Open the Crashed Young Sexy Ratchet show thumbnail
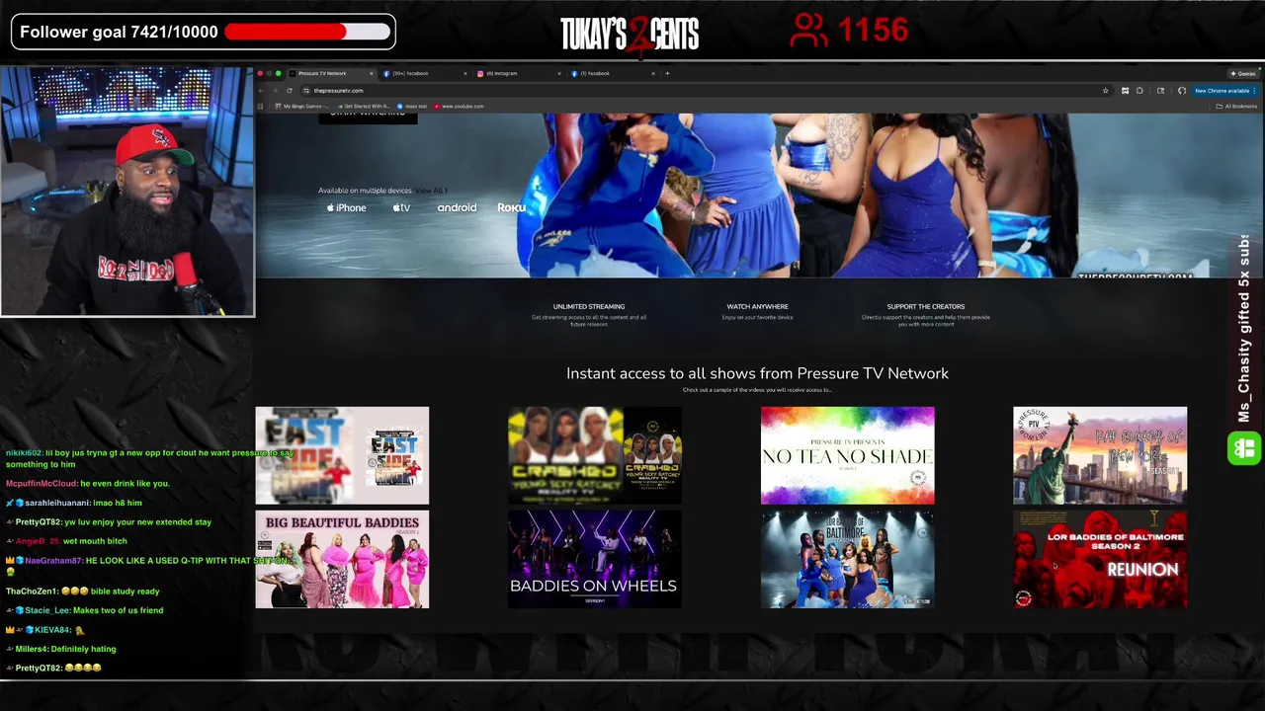The image size is (1265, 711). click(x=594, y=455)
